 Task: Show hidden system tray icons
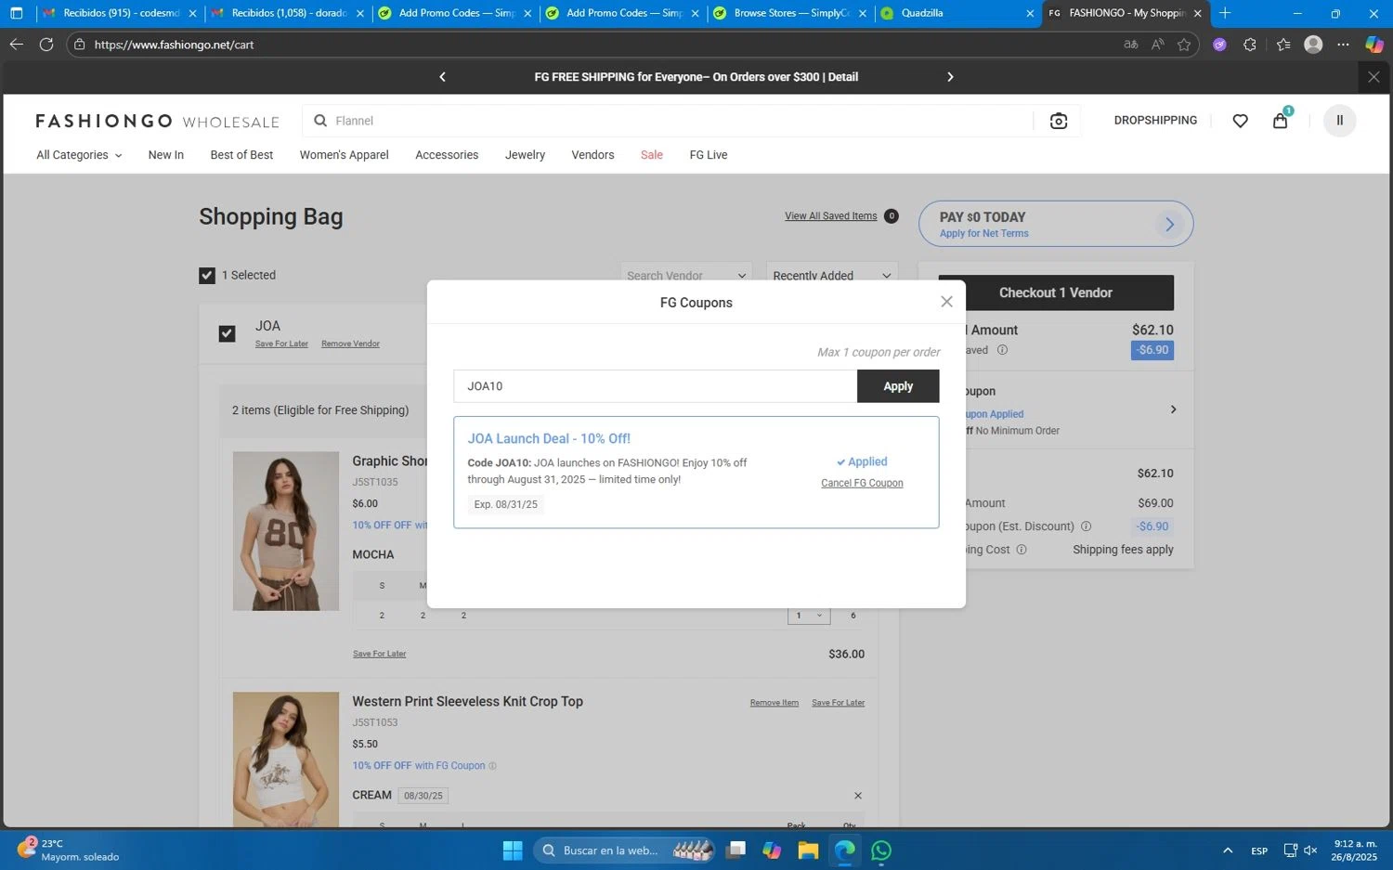point(1228,851)
